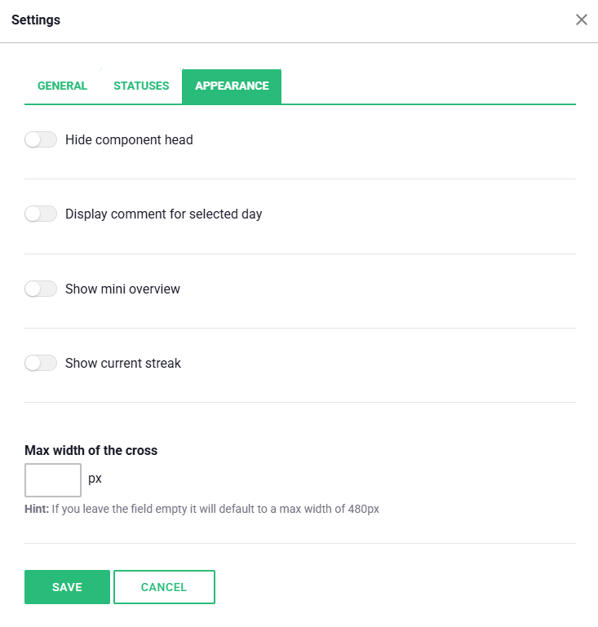Viewport: 598px width, 627px height.
Task: Enable the Hide component head toggle
Action: [41, 139]
